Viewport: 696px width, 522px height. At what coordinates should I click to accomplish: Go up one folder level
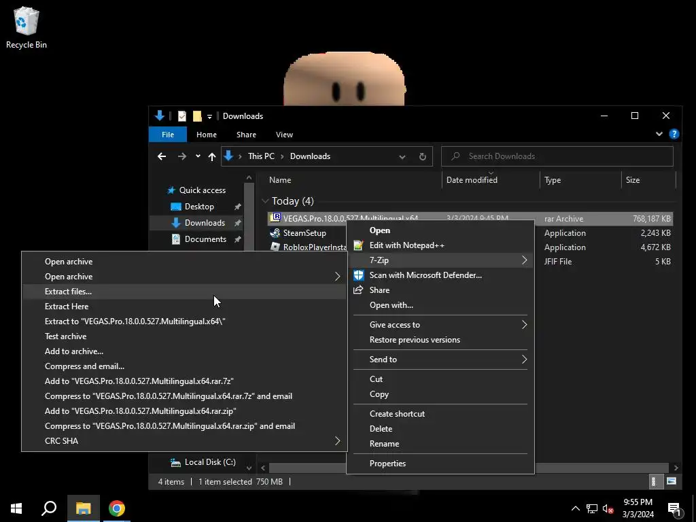click(212, 156)
